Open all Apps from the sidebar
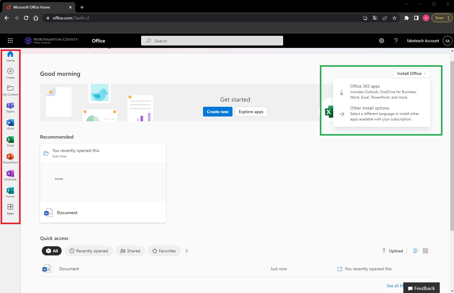The height and width of the screenshot is (293, 454). [x=10, y=209]
